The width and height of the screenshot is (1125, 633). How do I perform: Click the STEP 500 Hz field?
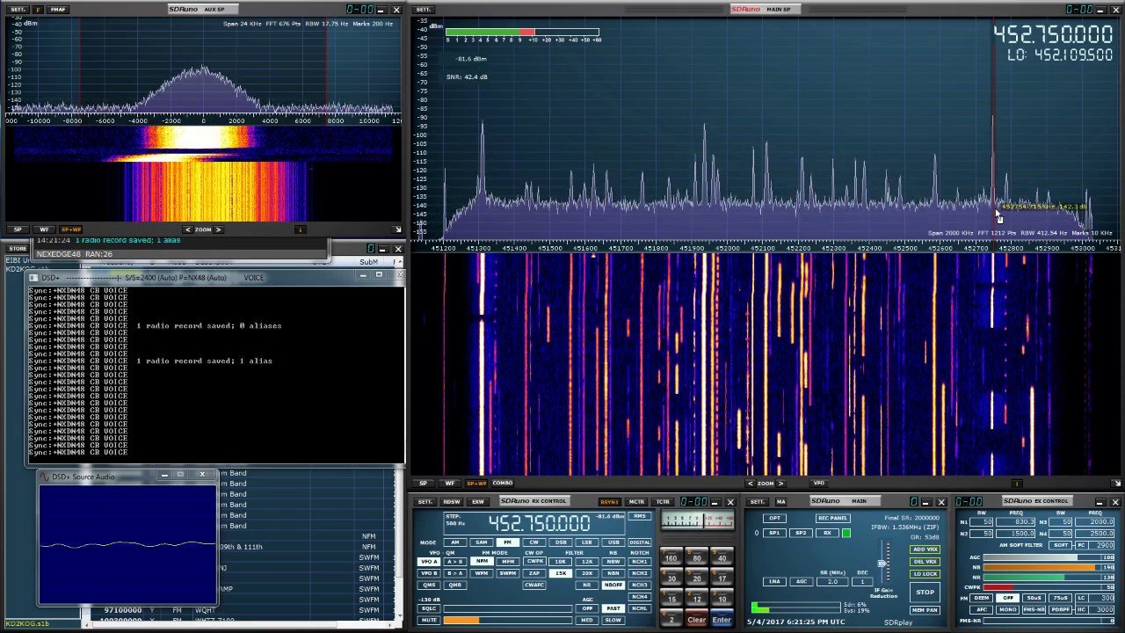click(x=454, y=520)
